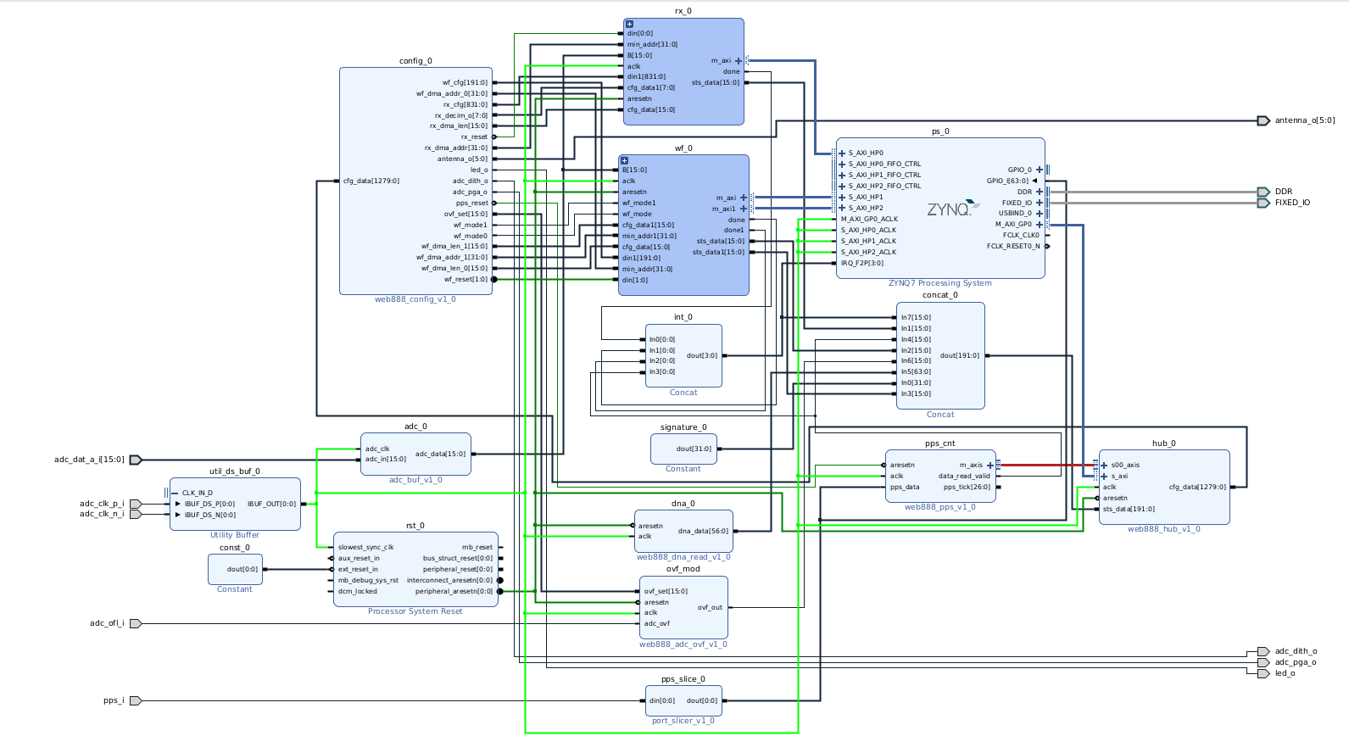
Task: Select the antenna_o[5:0] output port symbol
Action: pos(1263,120)
